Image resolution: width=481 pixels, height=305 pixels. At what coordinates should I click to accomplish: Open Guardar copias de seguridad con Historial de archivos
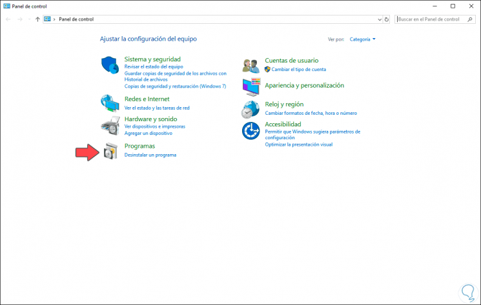(175, 76)
